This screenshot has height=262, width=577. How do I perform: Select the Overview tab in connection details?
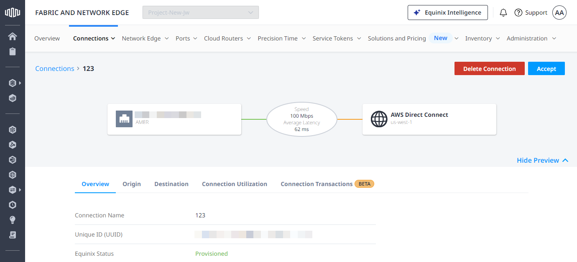coord(95,184)
